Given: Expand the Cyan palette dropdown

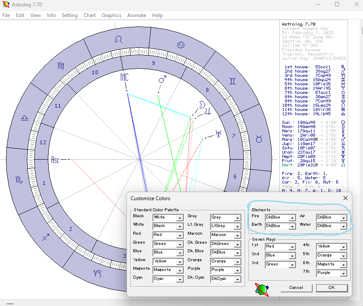Looking at the screenshot, I should coord(180,280).
